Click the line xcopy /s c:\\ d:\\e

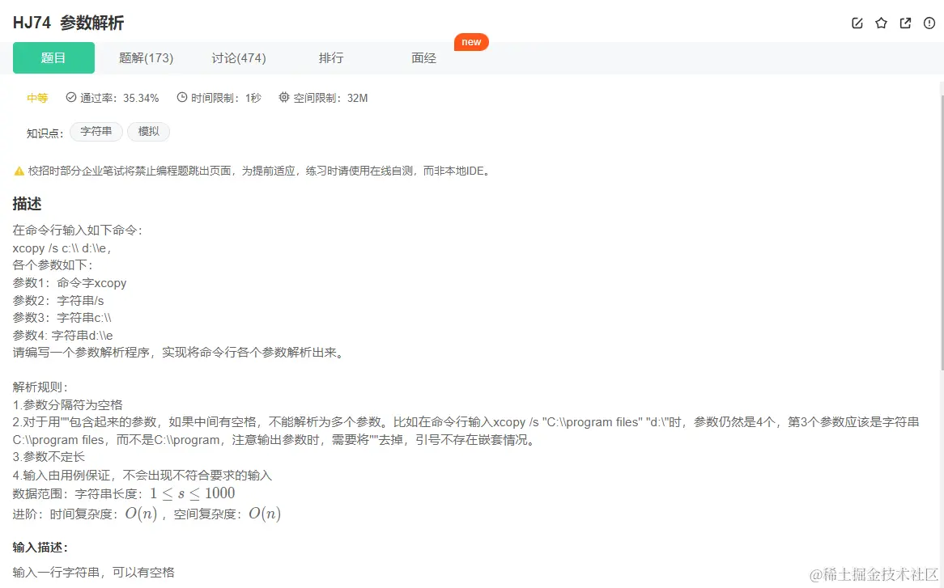[62, 248]
